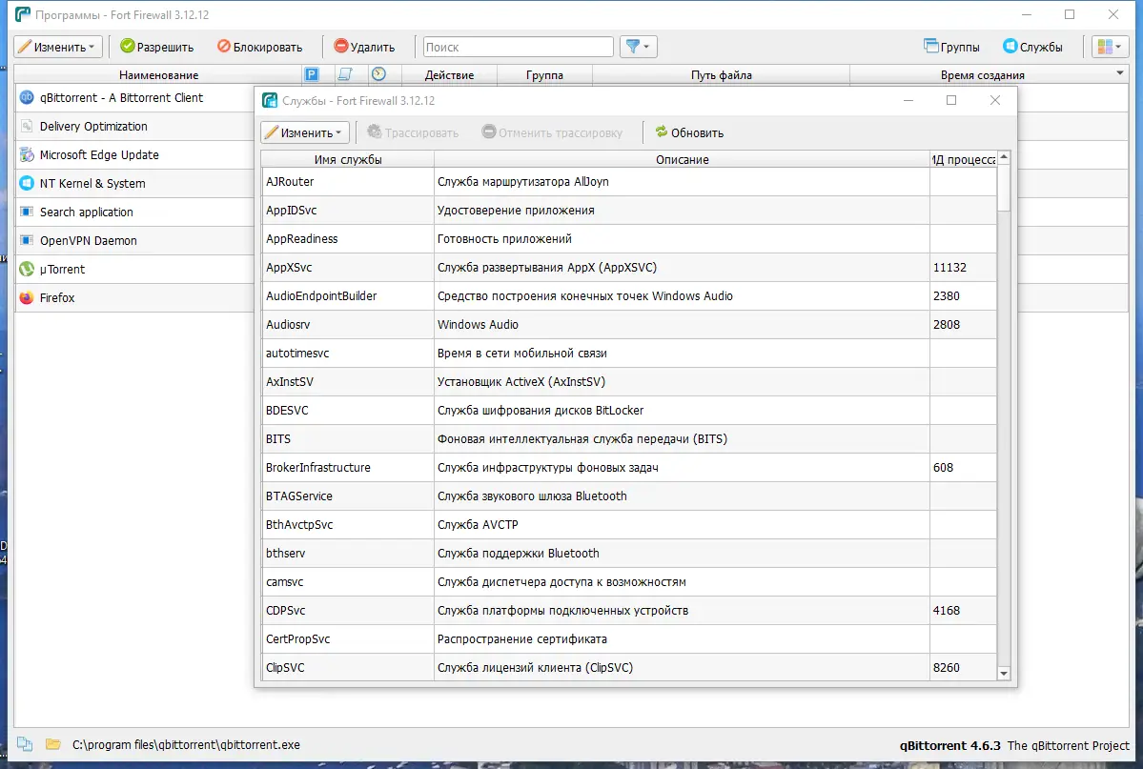Click qbittorrent.exe path in status bar
Viewport: 1143px width, 769px height.
click(x=186, y=745)
